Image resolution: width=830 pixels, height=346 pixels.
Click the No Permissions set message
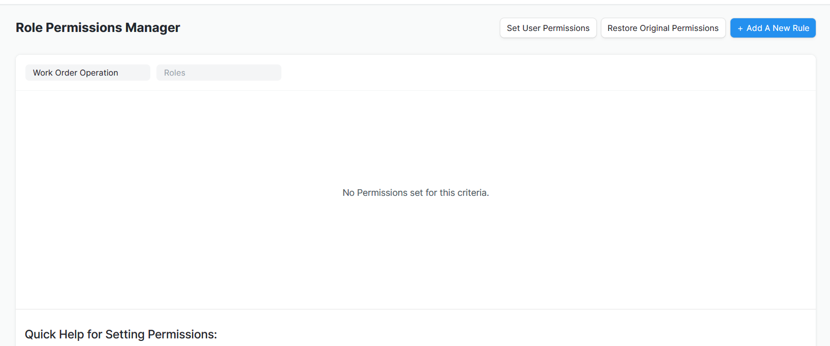[416, 193]
